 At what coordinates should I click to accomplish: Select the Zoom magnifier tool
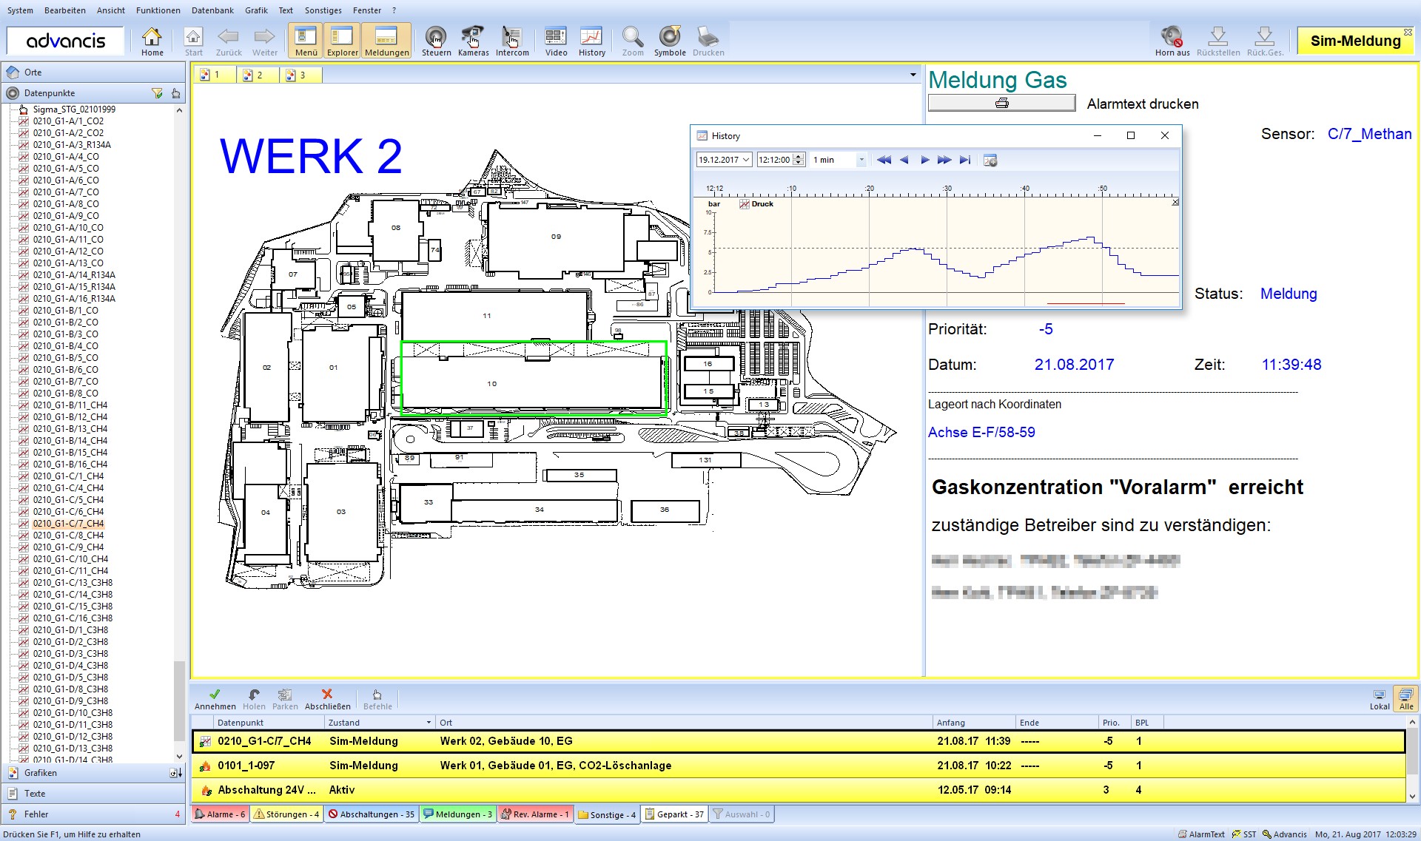(x=633, y=41)
